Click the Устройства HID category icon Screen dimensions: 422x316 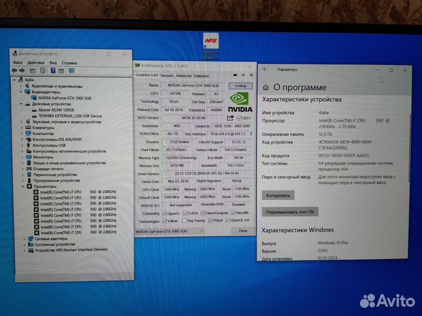(31, 250)
